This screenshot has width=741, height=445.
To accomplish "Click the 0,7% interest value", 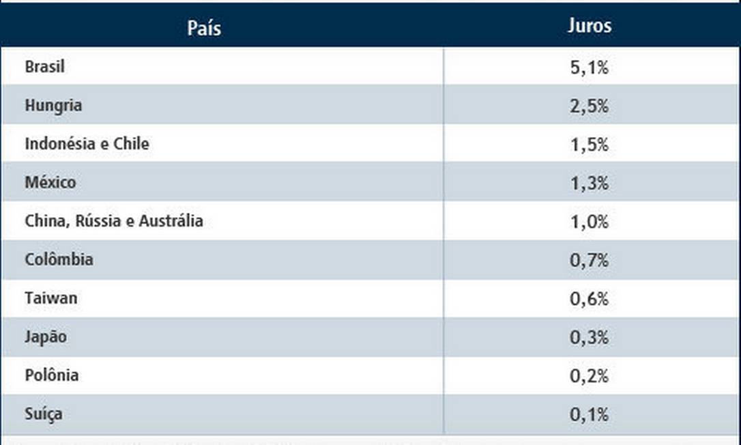I will [590, 260].
